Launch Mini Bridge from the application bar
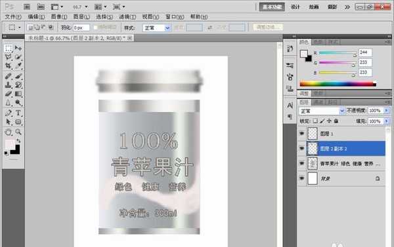This screenshot has width=394, height=247. click(x=41, y=7)
